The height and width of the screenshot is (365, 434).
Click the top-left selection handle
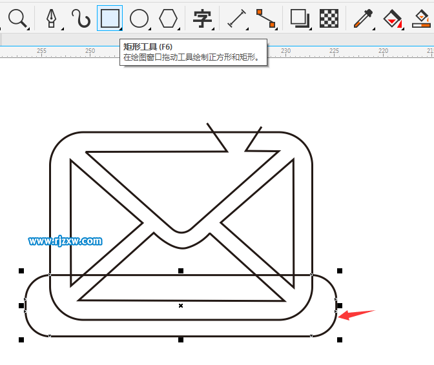click(x=21, y=271)
